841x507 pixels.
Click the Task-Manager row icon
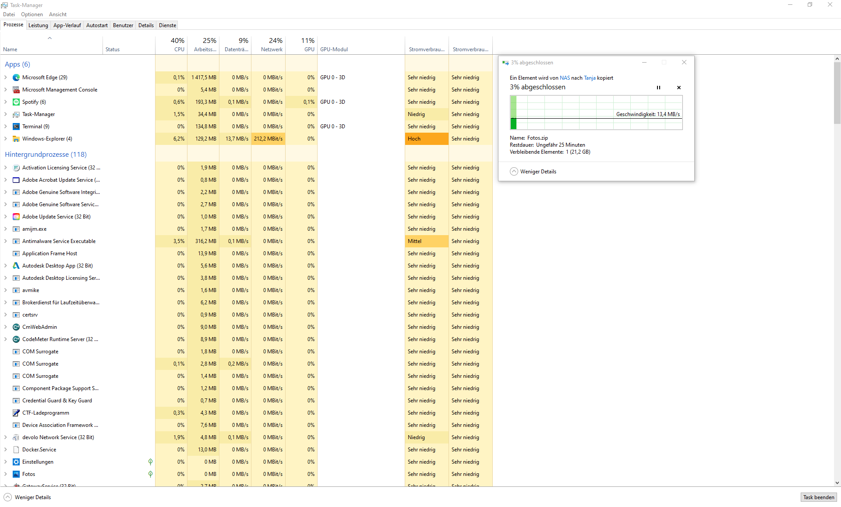pyautogui.click(x=16, y=114)
